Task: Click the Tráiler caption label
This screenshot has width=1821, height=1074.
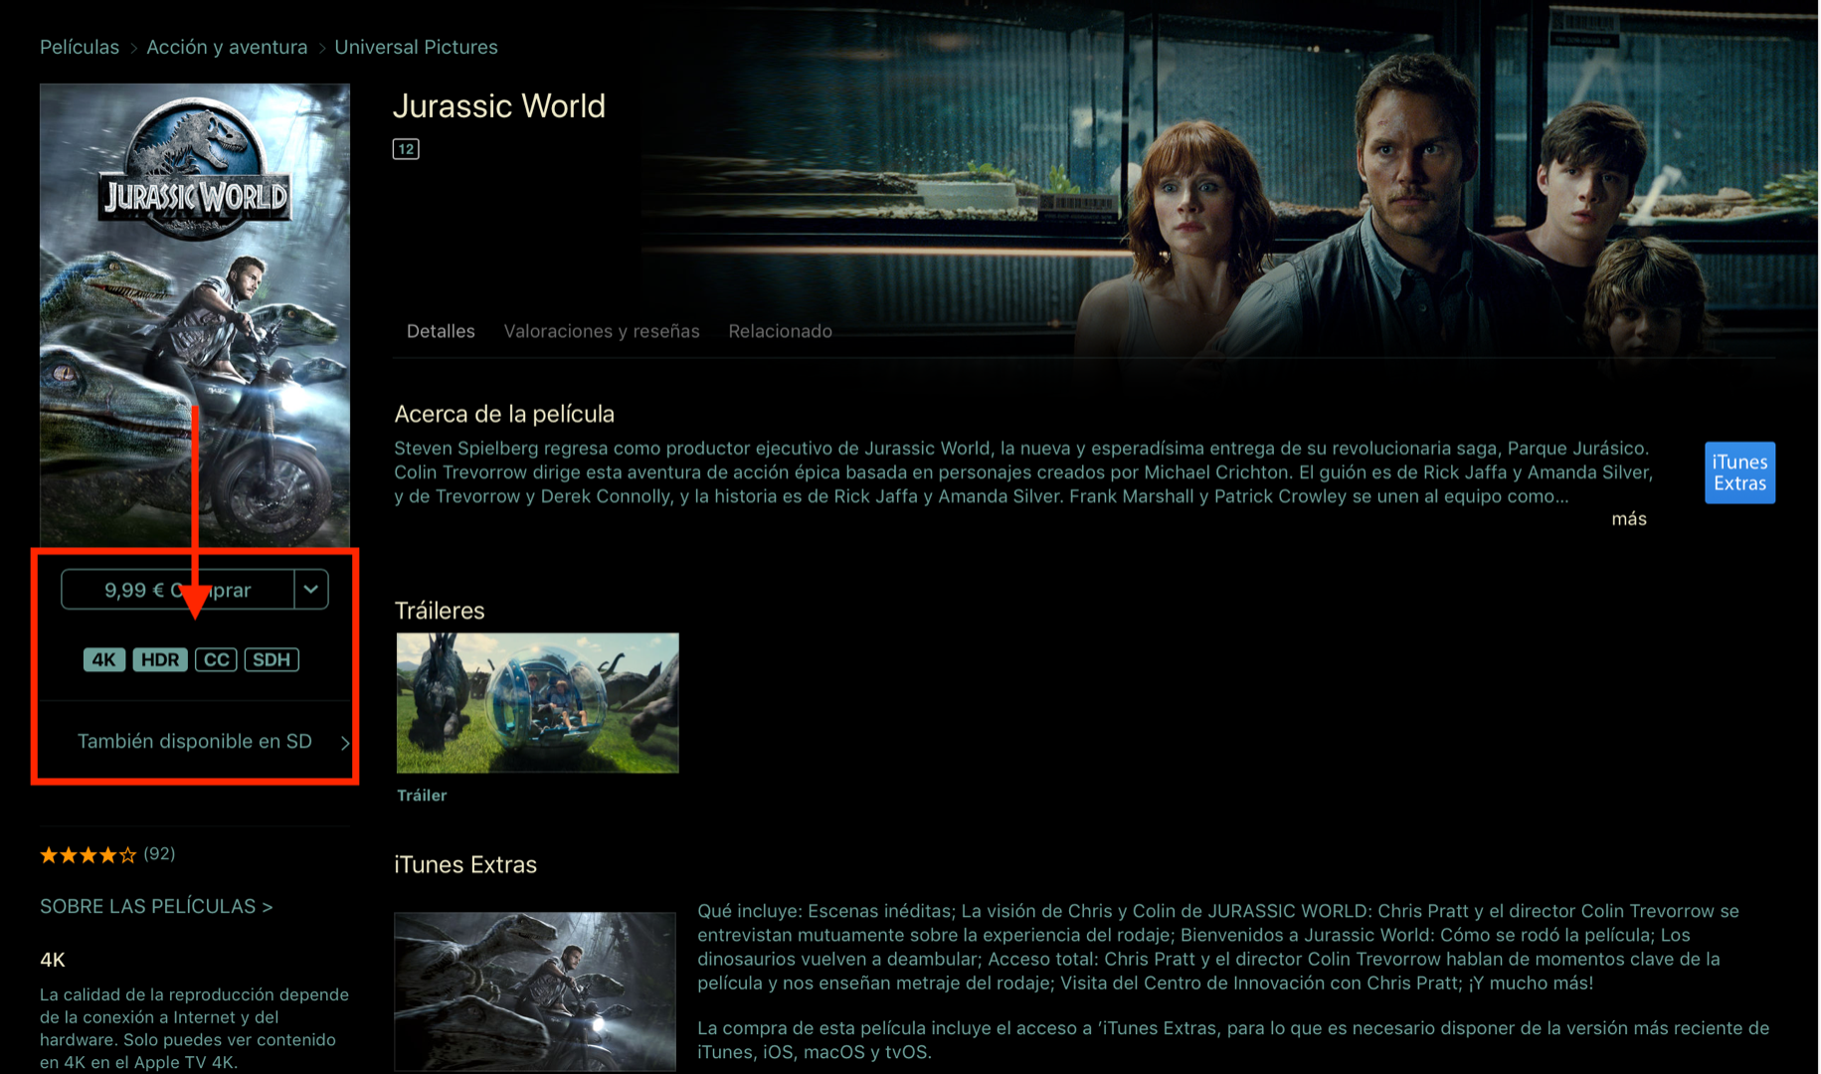Action: coord(422,796)
